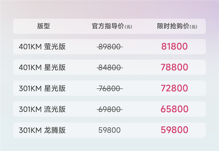Click the 301KM 龙腾版 model name
The width and height of the screenshot is (219, 151).
(x=42, y=130)
